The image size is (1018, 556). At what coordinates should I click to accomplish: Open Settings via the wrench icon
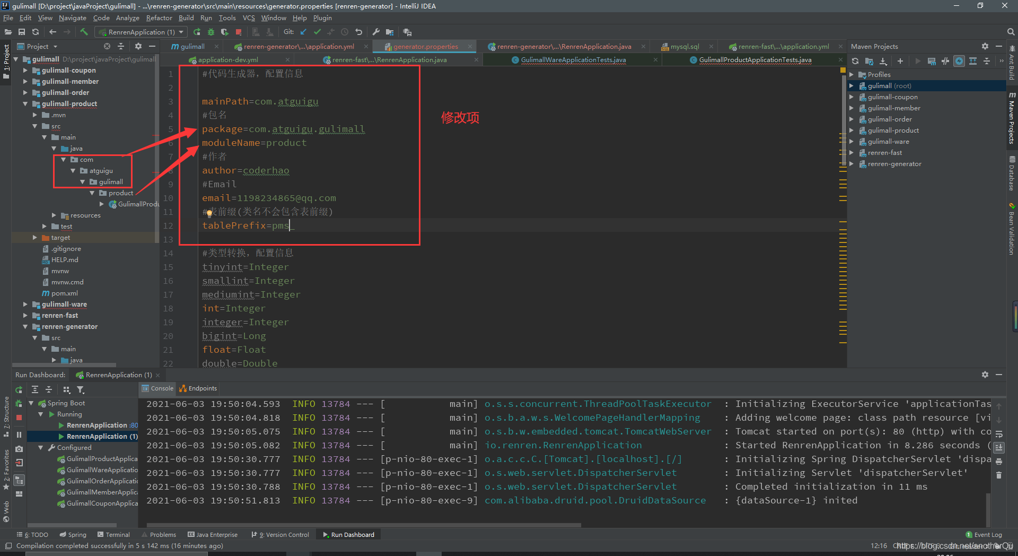click(376, 32)
